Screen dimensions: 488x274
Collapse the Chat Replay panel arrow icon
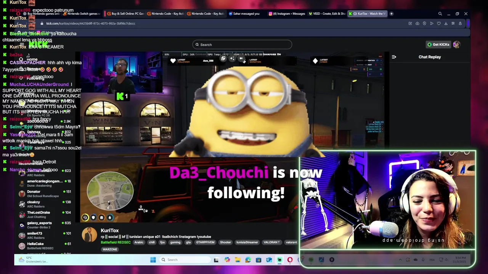(x=394, y=57)
